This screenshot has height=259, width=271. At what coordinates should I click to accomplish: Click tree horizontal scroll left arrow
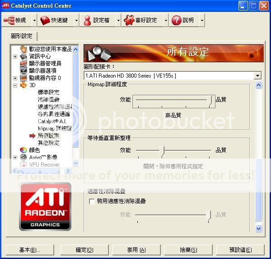click(15, 171)
